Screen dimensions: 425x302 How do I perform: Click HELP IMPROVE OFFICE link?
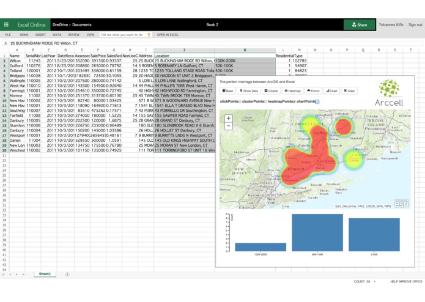pyautogui.click(x=406, y=282)
